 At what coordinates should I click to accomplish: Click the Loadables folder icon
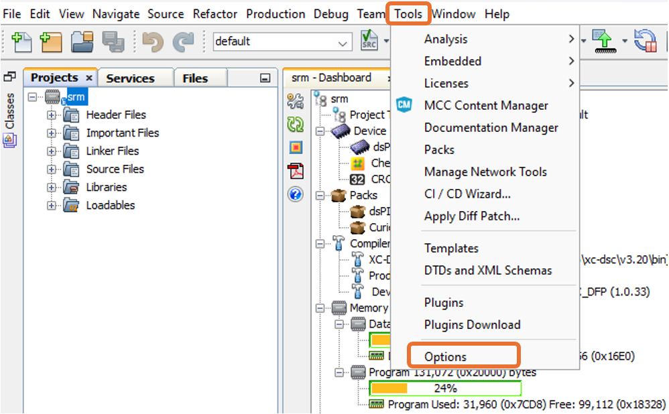(71, 205)
